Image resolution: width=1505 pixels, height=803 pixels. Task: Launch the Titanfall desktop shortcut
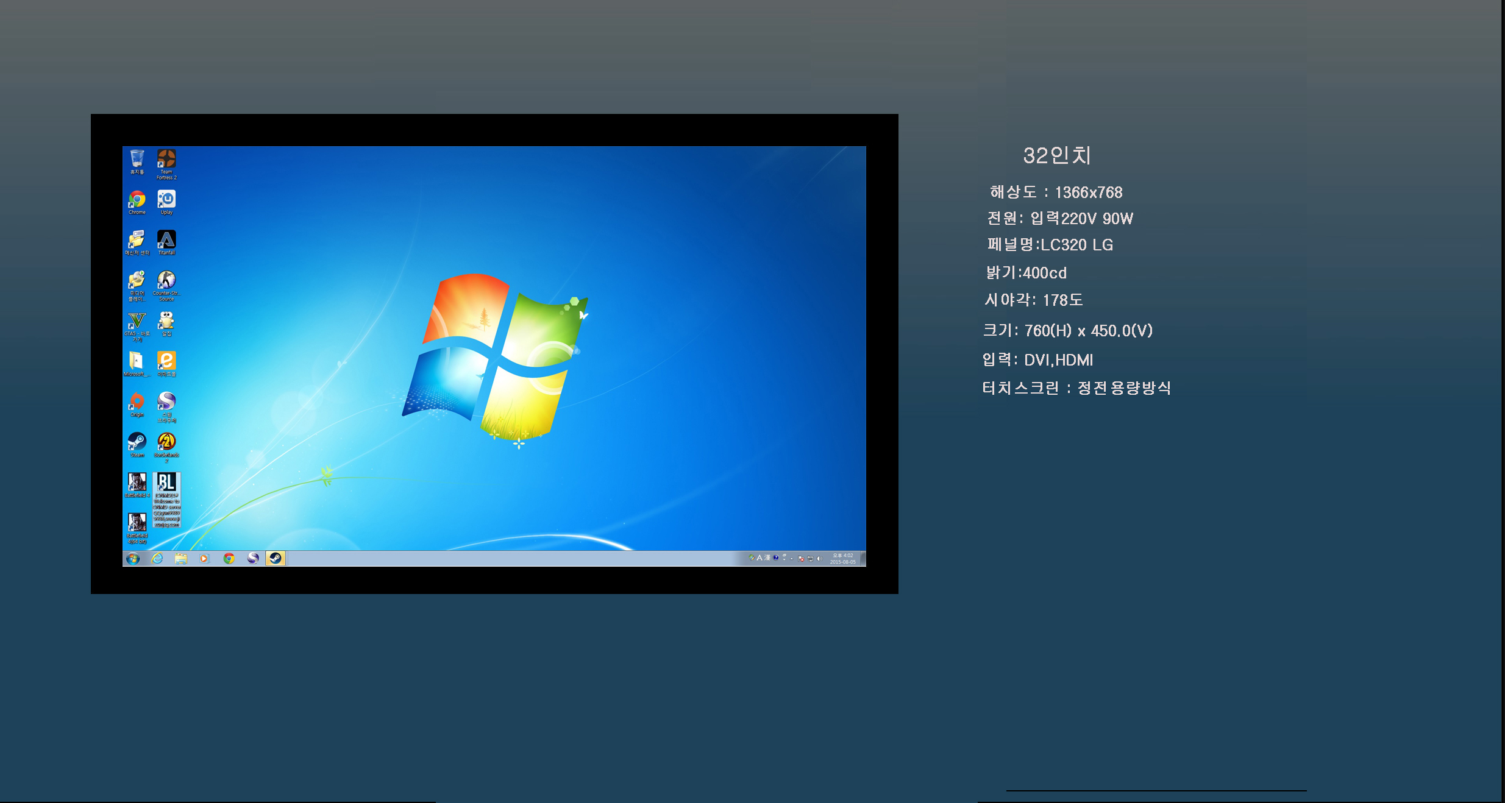(166, 243)
